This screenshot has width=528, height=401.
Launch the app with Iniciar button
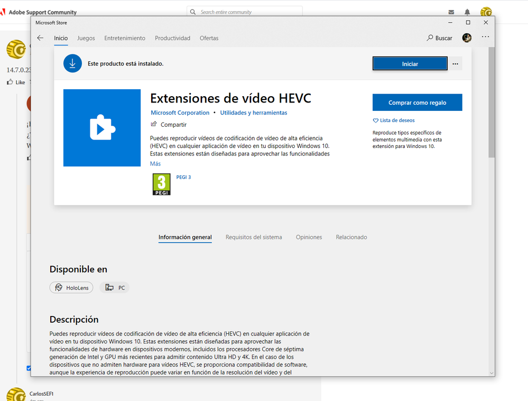[410, 63]
